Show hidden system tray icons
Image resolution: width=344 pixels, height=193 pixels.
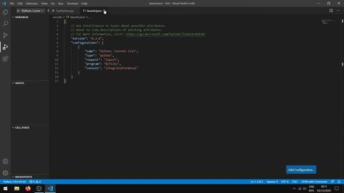[x=294, y=189]
